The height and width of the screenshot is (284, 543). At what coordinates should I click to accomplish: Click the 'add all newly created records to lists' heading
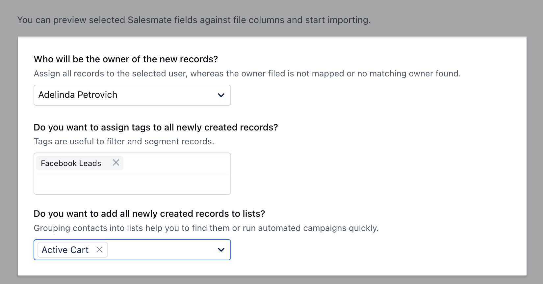pyautogui.click(x=149, y=214)
